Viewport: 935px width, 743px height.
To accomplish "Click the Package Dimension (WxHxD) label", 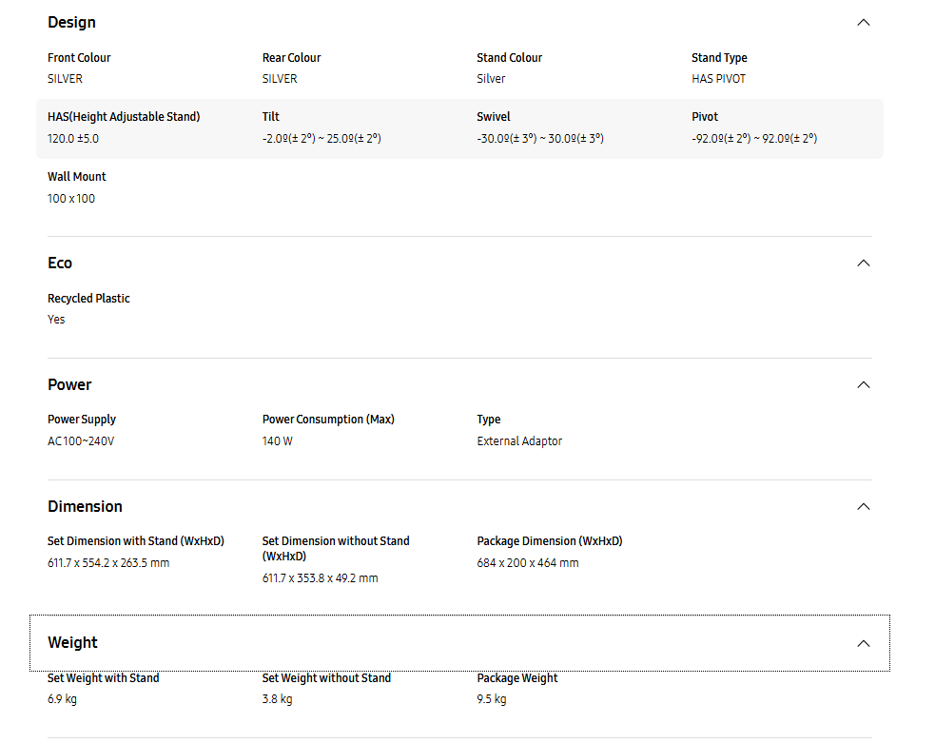I will [549, 541].
